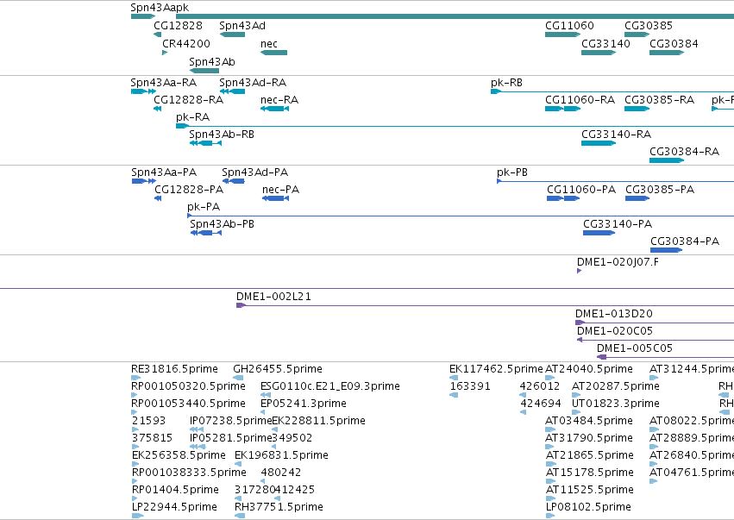Select the RP001050320.5prime EST

135,395
